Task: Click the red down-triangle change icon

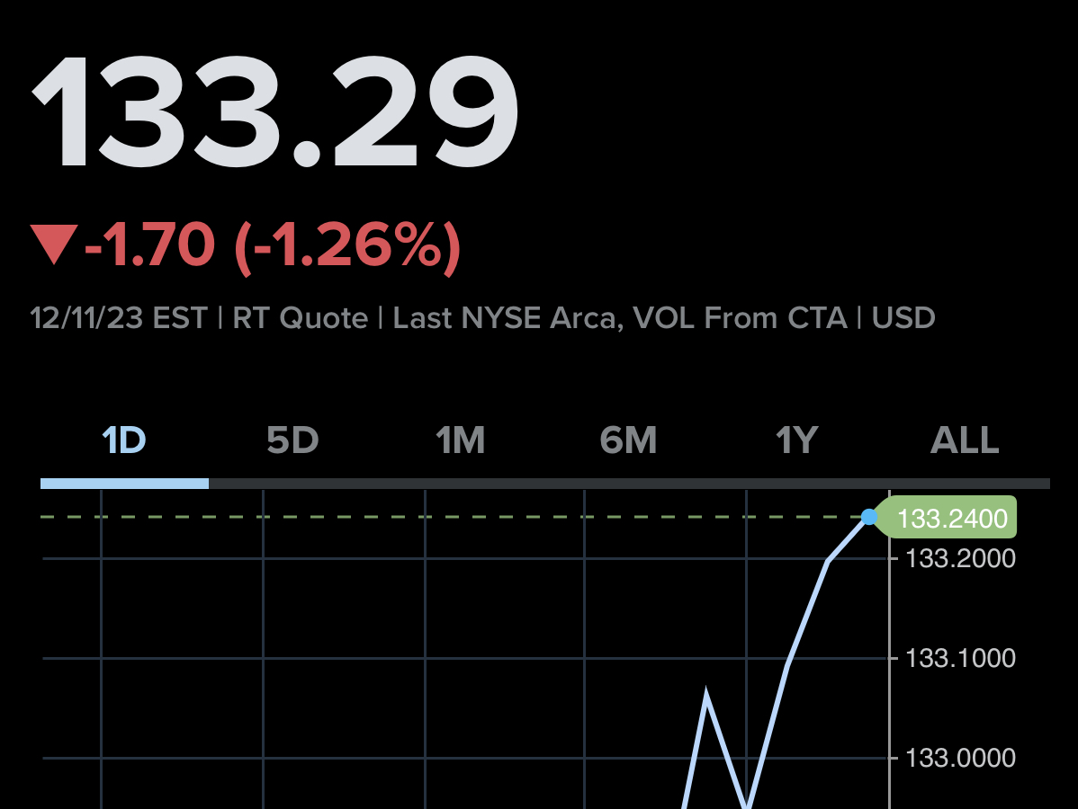Action: pyautogui.click(x=52, y=245)
